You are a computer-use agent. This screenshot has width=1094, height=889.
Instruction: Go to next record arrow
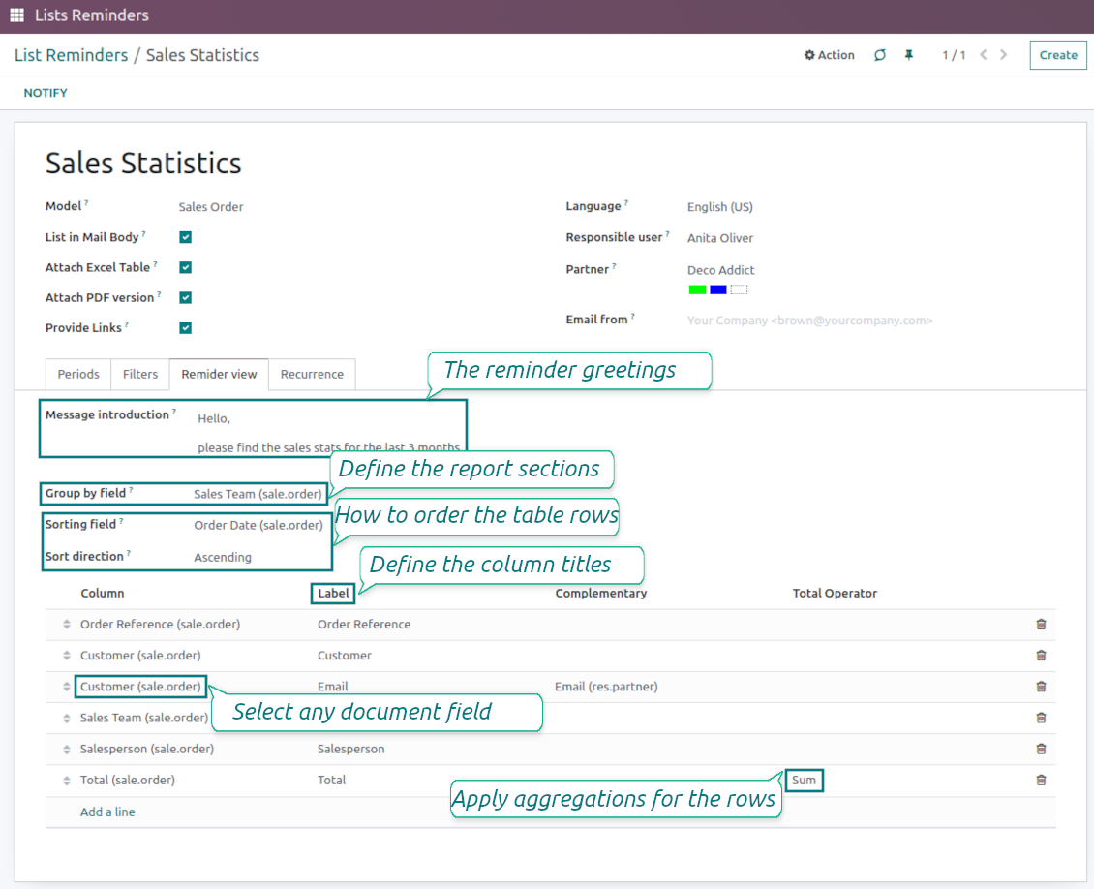tap(1003, 55)
